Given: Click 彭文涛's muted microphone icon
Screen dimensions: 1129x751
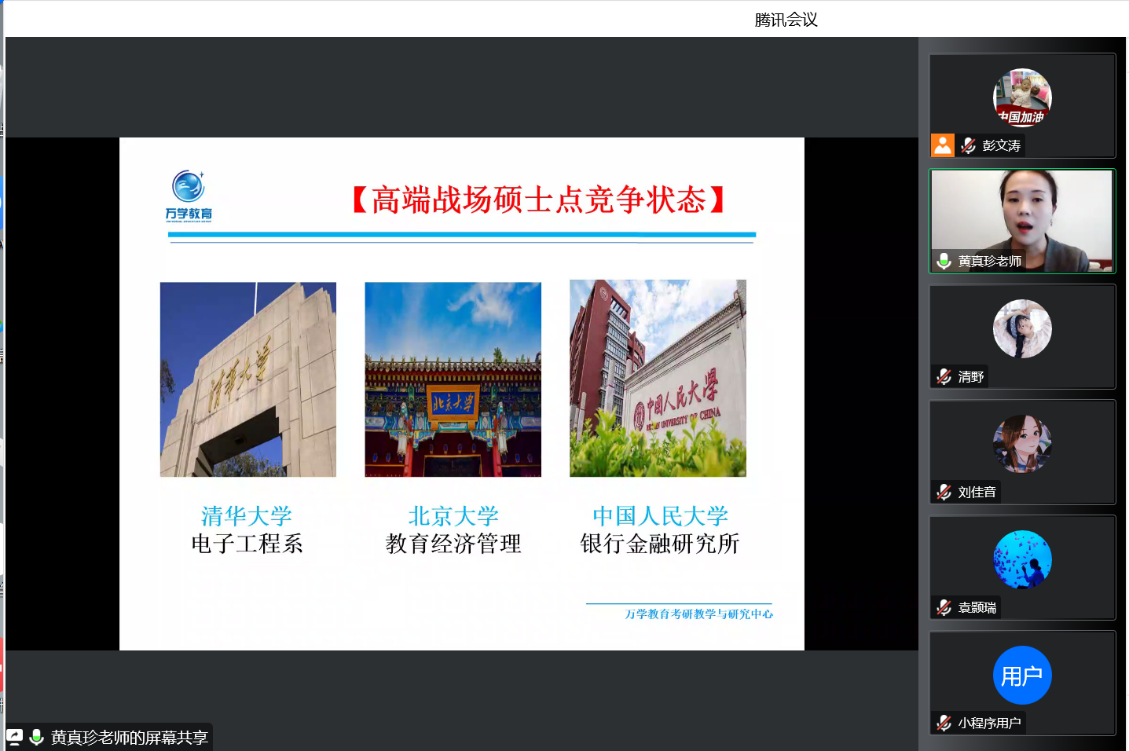Looking at the screenshot, I should (968, 145).
